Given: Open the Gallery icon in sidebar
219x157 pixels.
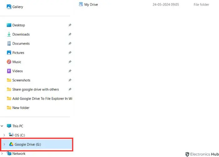Looking at the screenshot, I should click(9, 7).
